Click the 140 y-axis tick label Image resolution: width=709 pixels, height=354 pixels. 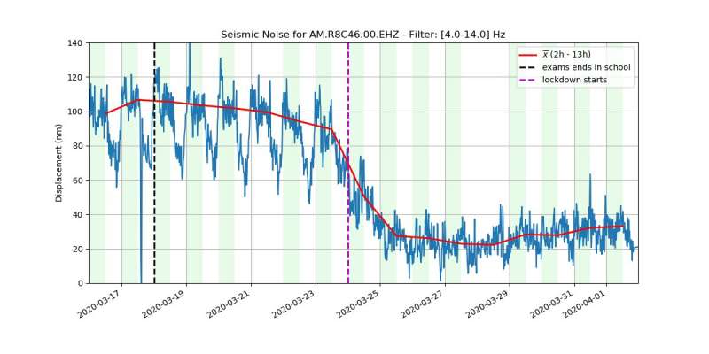(x=75, y=43)
